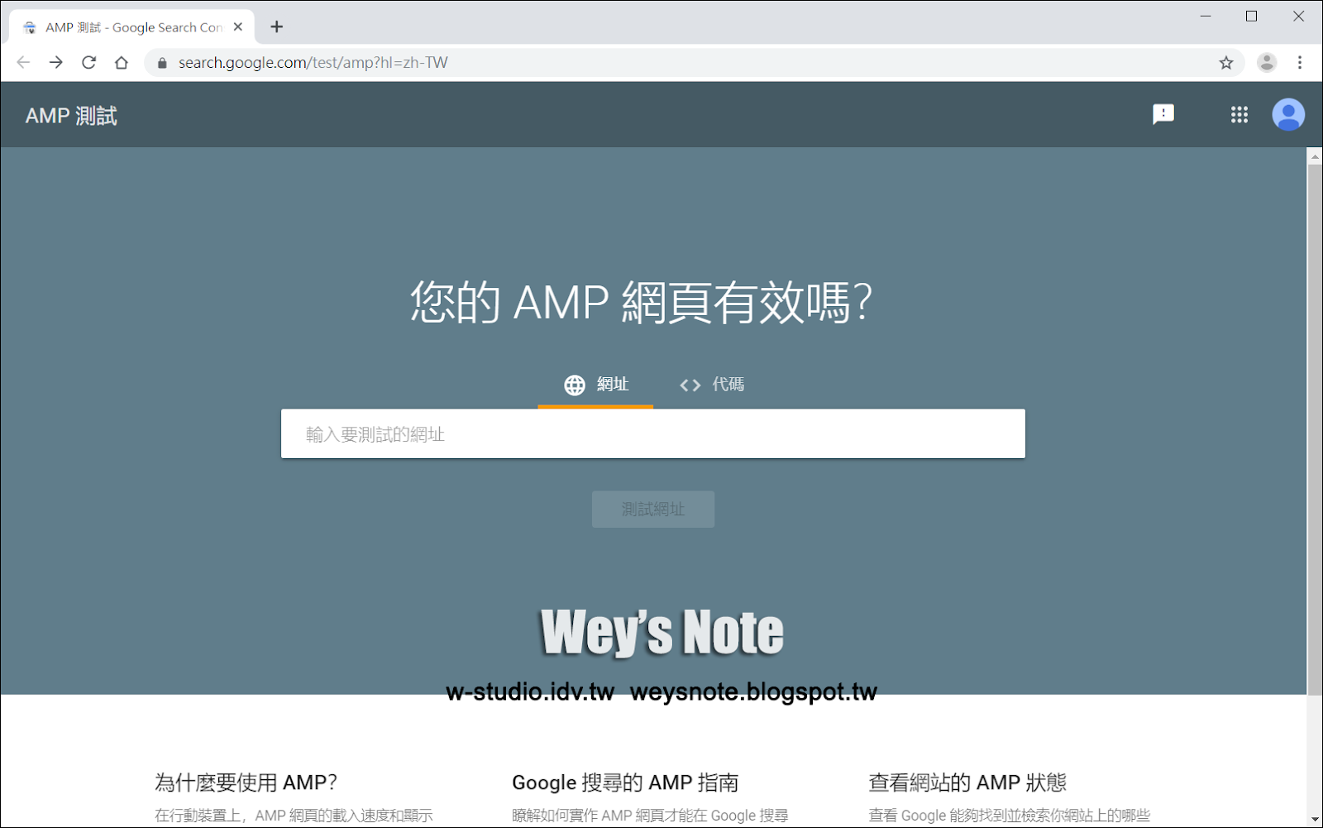Open a new browser tab
The width and height of the screenshot is (1323, 828).
tap(276, 26)
